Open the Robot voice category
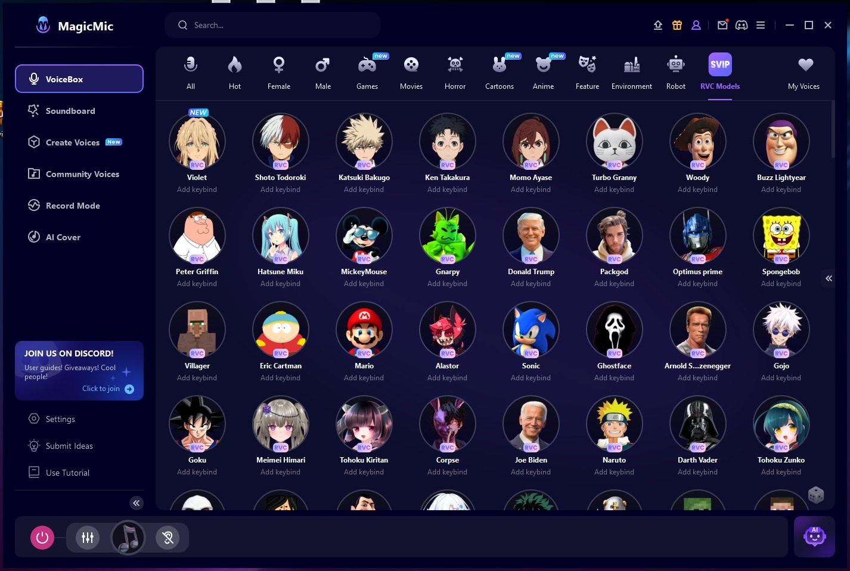The image size is (850, 571). 676,72
